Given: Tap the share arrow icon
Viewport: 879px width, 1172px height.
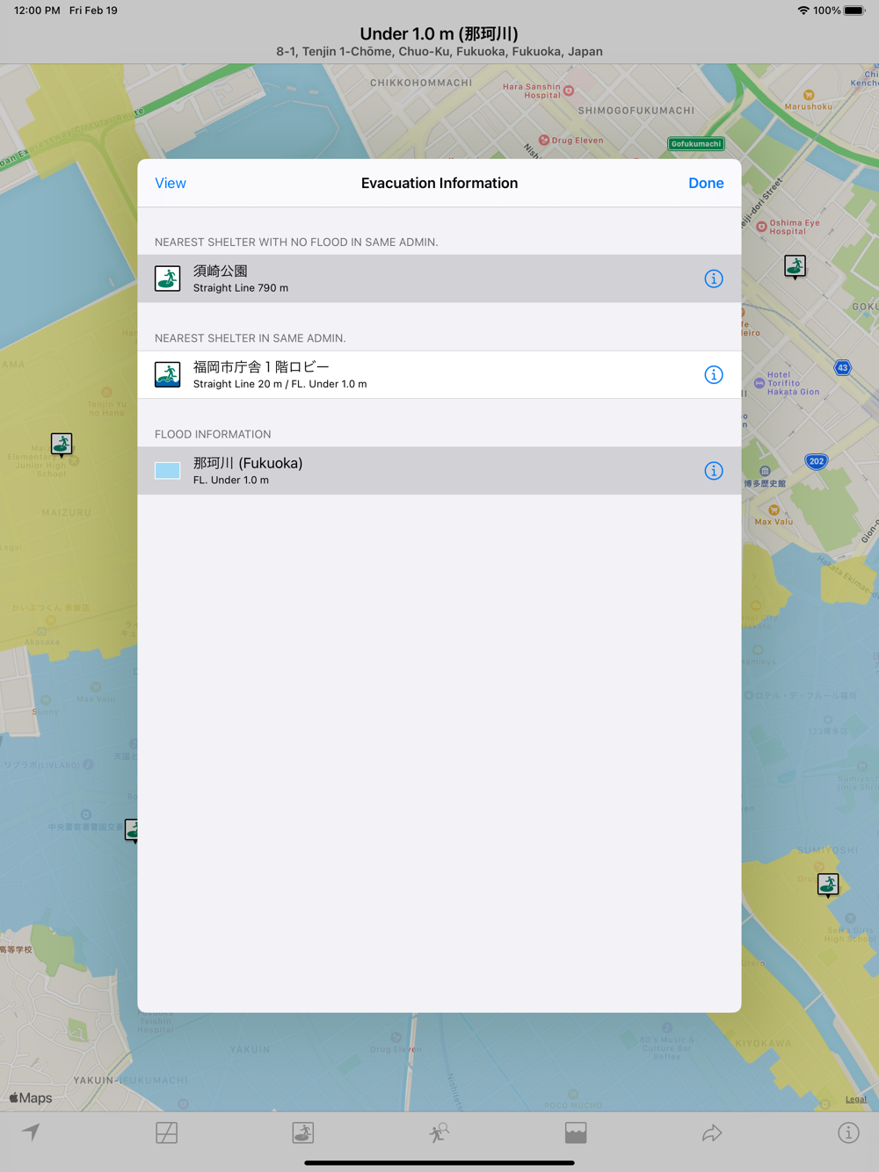Looking at the screenshot, I should (x=712, y=1132).
